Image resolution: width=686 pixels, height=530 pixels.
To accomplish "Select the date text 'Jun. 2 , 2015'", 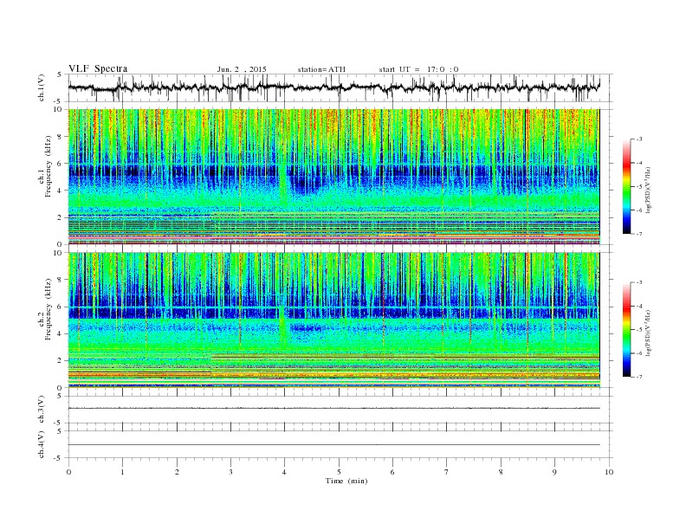I will pyautogui.click(x=242, y=69).
